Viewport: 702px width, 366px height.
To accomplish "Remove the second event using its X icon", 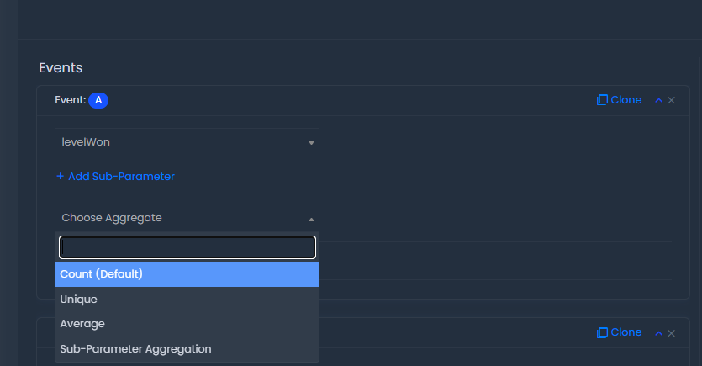I will 671,333.
